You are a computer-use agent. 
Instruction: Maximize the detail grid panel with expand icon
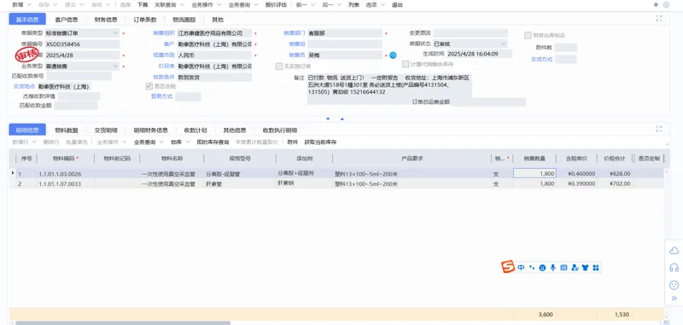(x=658, y=129)
